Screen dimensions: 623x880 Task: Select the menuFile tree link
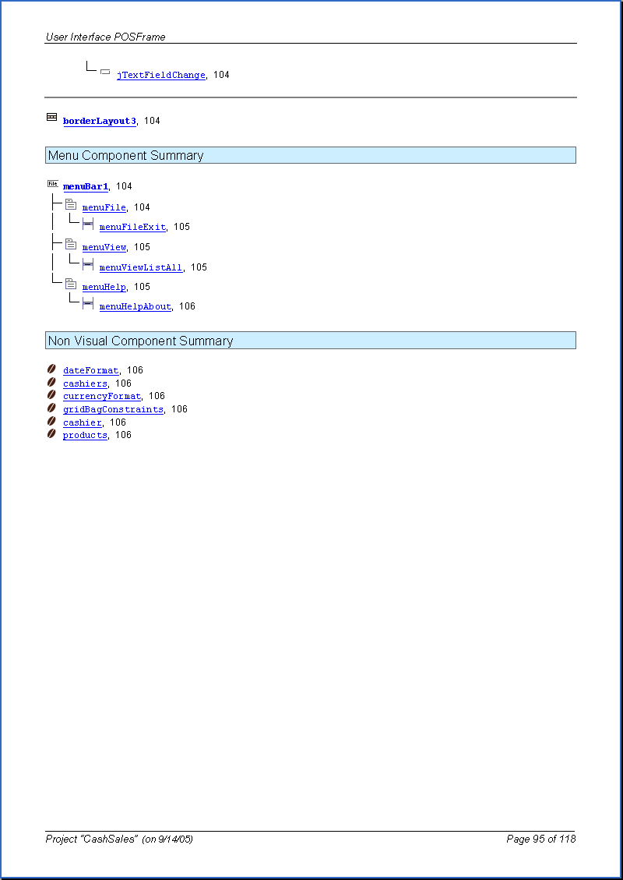point(104,207)
